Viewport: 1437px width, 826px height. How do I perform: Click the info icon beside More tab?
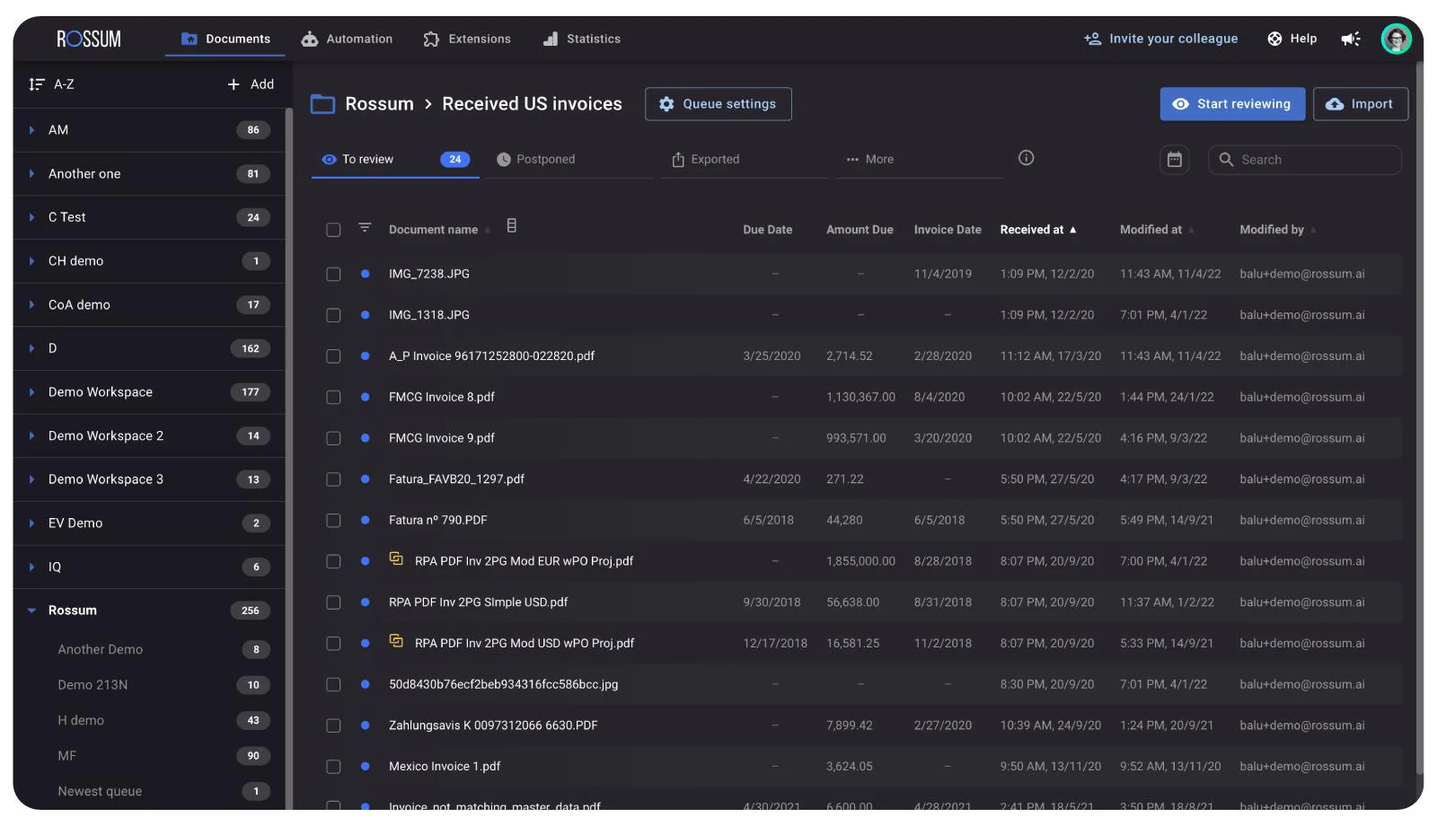(x=1026, y=158)
